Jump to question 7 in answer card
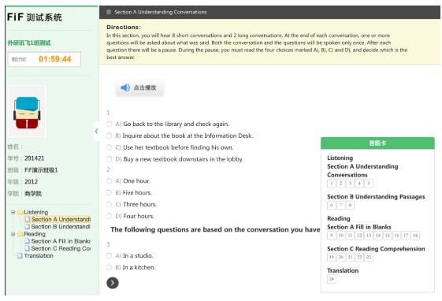The width and height of the screenshot is (442, 301). pyautogui.click(x=341, y=205)
